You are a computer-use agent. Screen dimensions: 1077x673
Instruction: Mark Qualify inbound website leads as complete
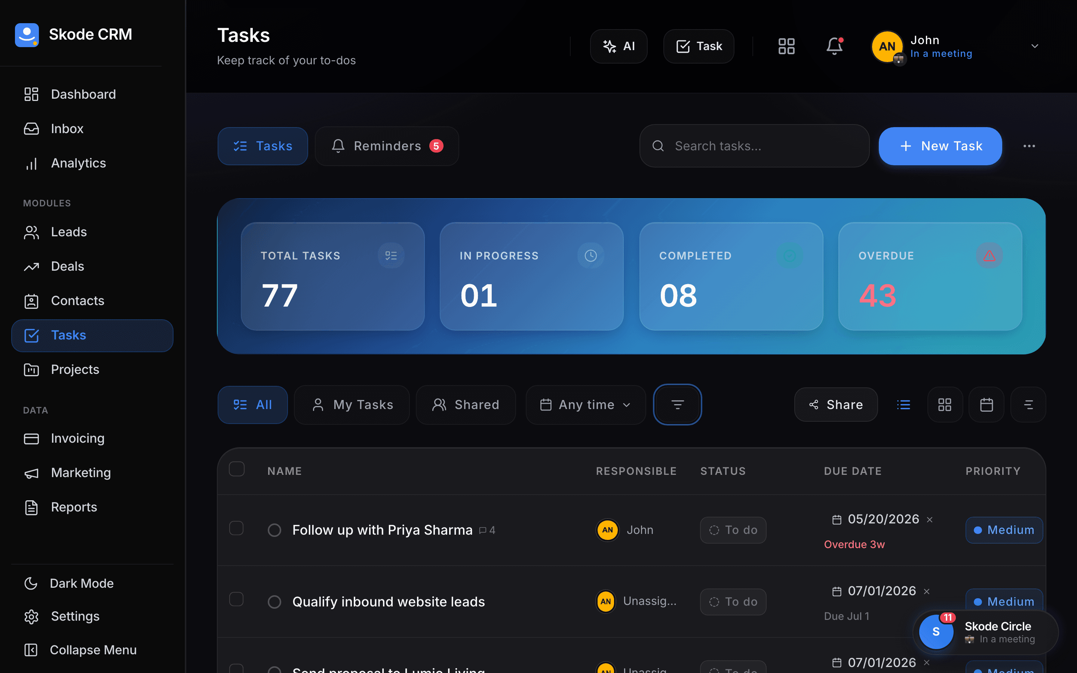274,602
